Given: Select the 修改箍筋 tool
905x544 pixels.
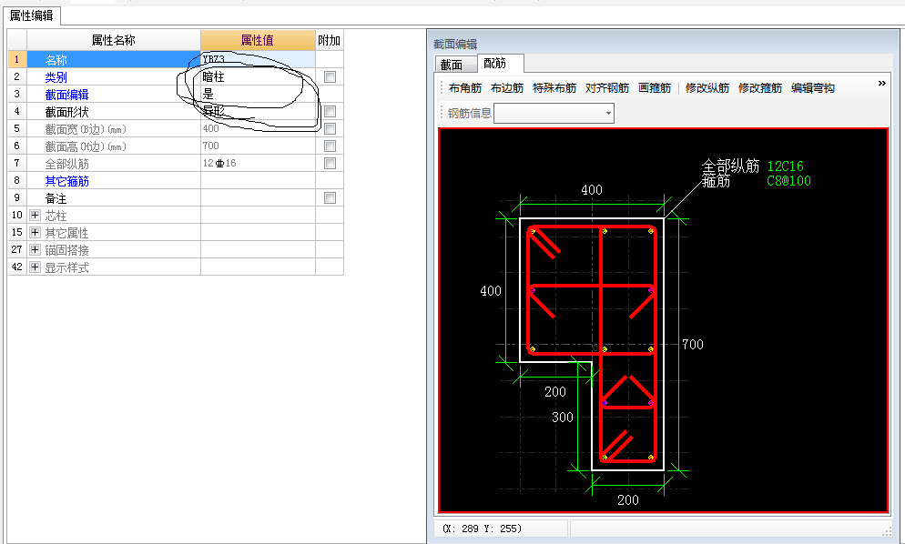Looking at the screenshot, I should click(759, 87).
